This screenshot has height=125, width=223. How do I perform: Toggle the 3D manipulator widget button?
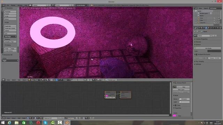point(54,80)
